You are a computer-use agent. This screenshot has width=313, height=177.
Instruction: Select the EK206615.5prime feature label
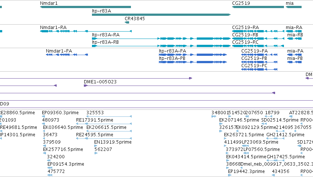pyautogui.click(x=106, y=127)
